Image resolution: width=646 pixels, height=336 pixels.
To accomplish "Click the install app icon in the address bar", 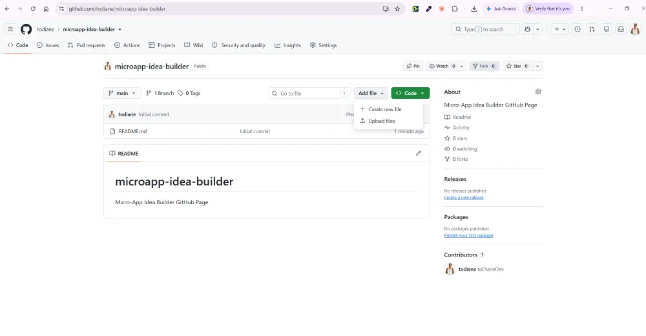I will click(x=386, y=8).
